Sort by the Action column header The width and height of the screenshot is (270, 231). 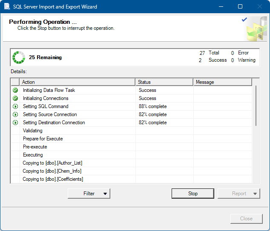pyautogui.click(x=78, y=82)
